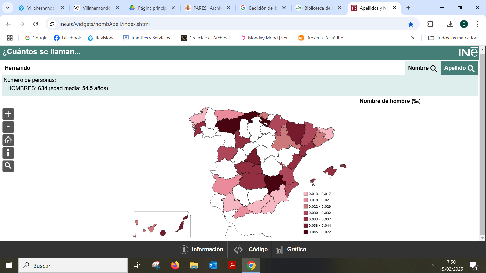This screenshot has width=486, height=273.
Task: Open File Explorer from taskbar
Action: pyautogui.click(x=194, y=265)
